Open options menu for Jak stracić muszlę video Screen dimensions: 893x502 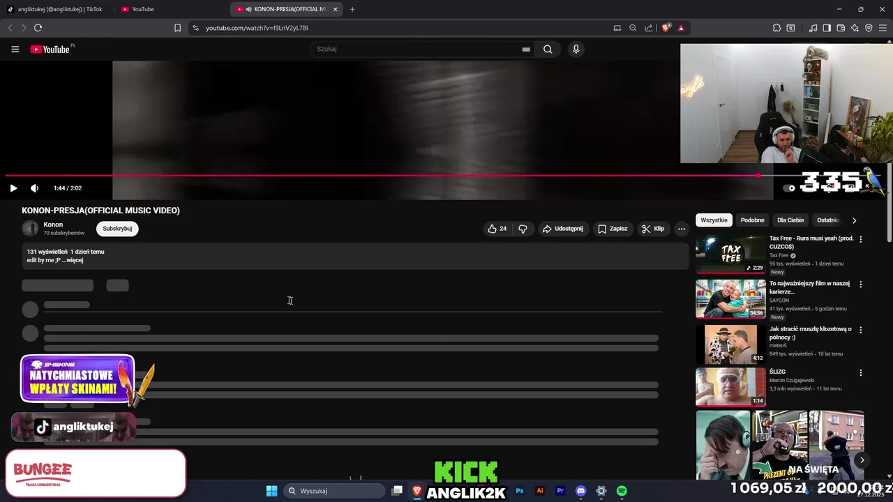pos(860,330)
